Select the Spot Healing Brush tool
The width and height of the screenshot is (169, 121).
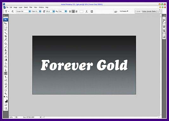click(5, 44)
